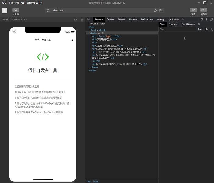This screenshot has width=214, height=183.
Task: Click the about:blank address field
Action: coord(102,10)
